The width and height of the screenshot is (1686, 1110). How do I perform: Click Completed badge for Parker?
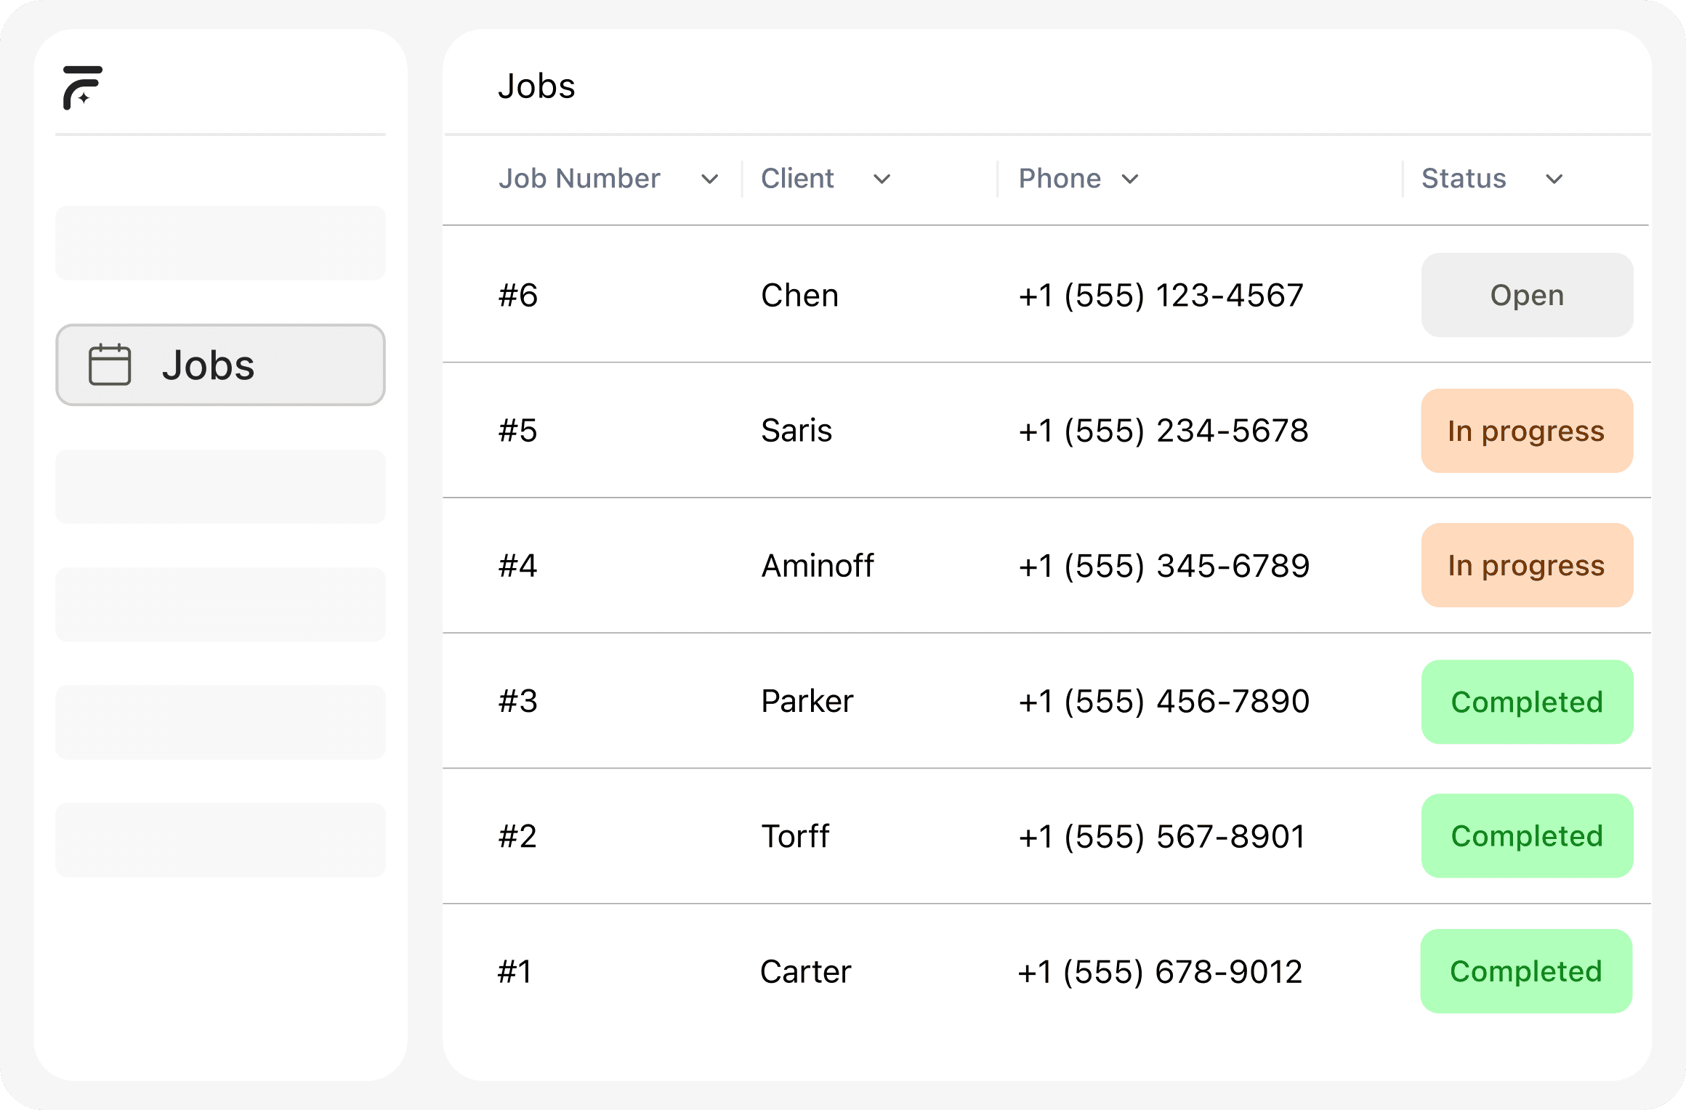click(1527, 702)
